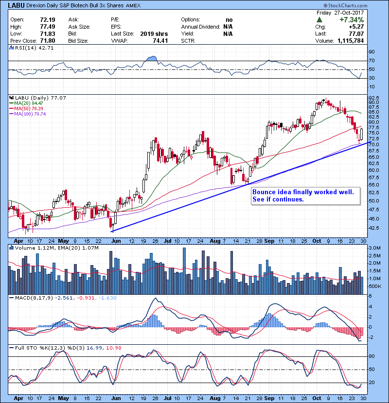Click the 90 level on the RSI axis
Screen dimensions: 389x403
(x=372, y=52)
